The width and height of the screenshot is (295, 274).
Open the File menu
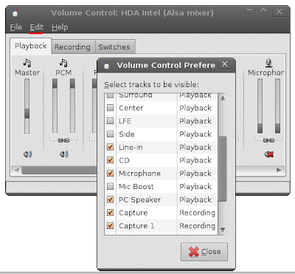pyautogui.click(x=16, y=27)
